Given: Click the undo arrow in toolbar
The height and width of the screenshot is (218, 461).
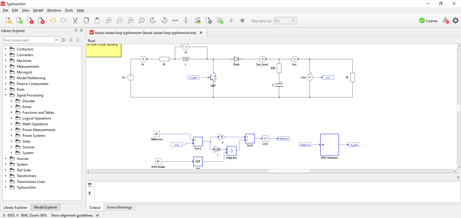Looking at the screenshot, I should point(53,20).
